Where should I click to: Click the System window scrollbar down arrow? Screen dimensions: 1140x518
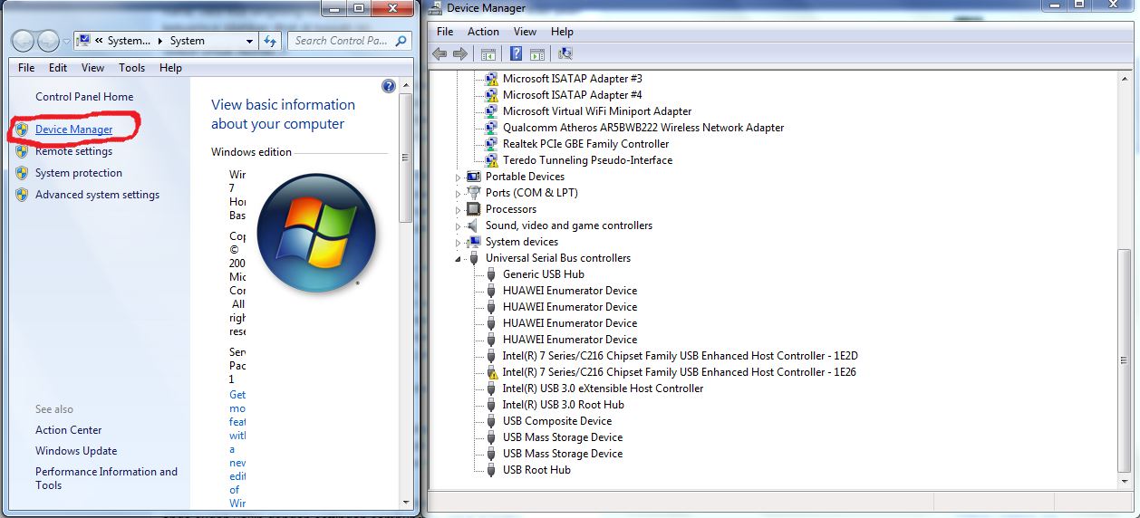pyautogui.click(x=406, y=501)
